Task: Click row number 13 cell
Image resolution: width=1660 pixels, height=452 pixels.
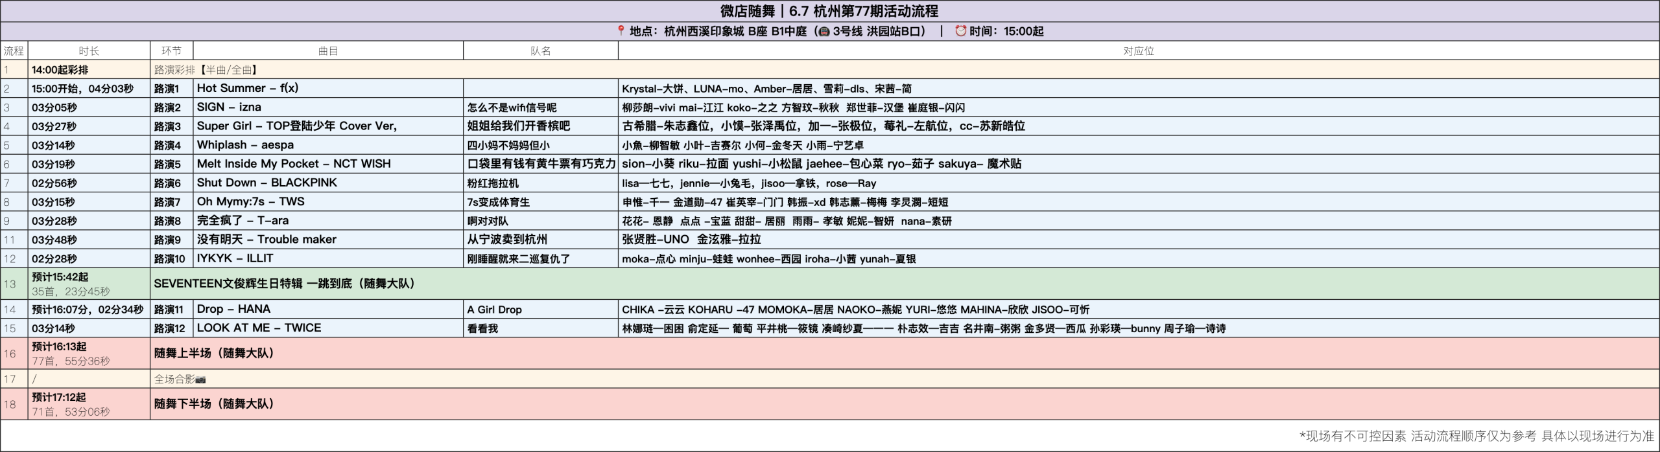Action: click(14, 283)
